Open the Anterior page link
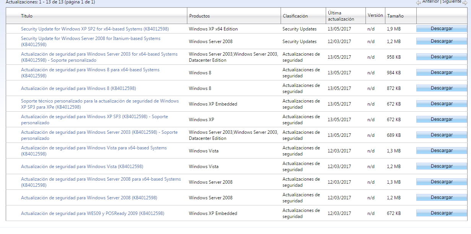The height and width of the screenshot is (234, 471). click(430, 2)
